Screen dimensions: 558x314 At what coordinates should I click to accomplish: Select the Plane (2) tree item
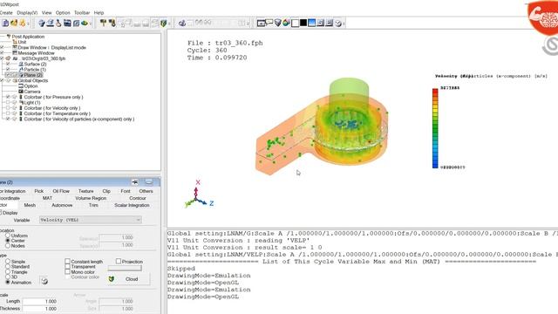(33, 75)
